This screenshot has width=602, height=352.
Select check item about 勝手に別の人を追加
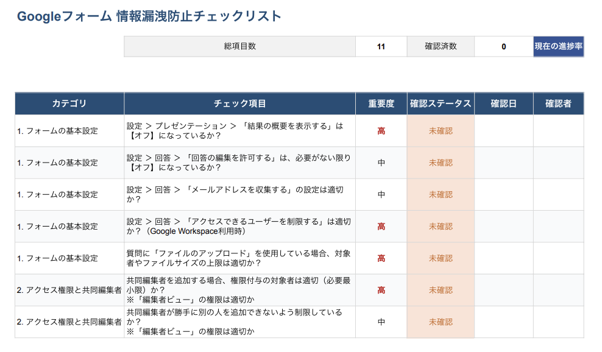(239, 322)
